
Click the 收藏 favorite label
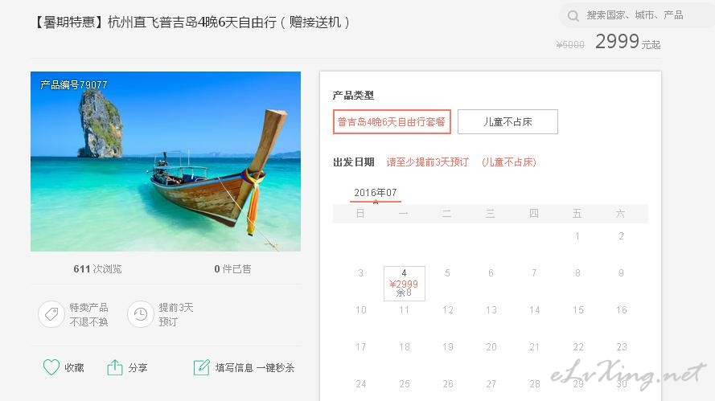click(74, 368)
